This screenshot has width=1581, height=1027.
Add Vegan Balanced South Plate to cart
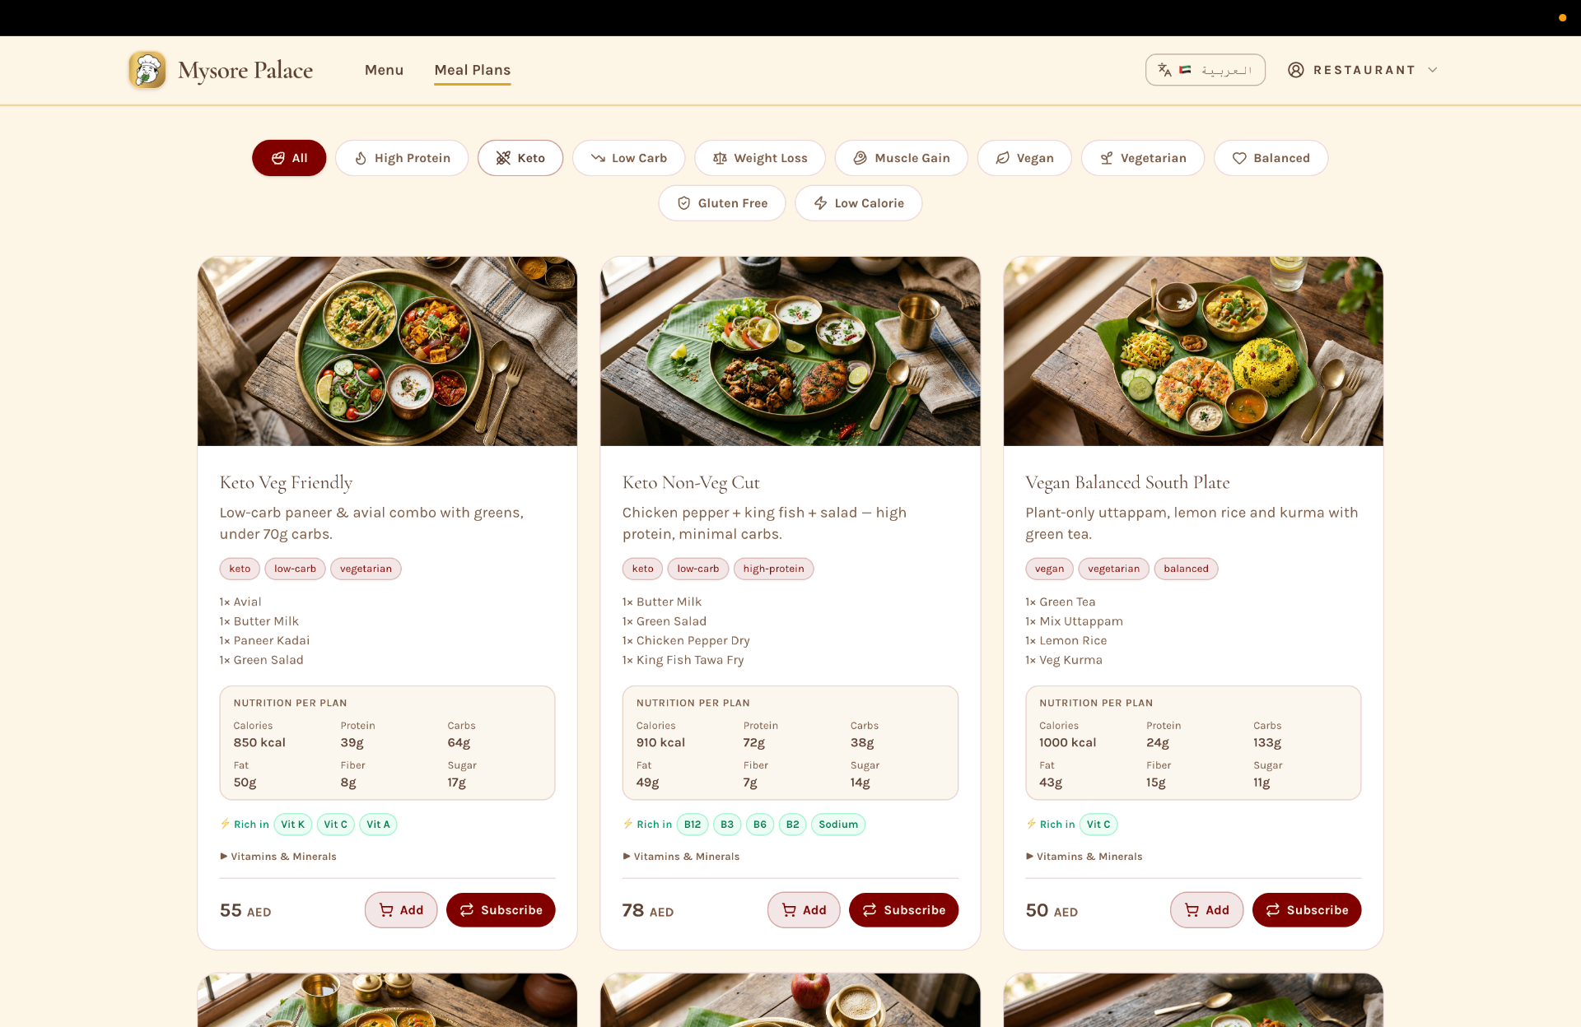coord(1206,910)
